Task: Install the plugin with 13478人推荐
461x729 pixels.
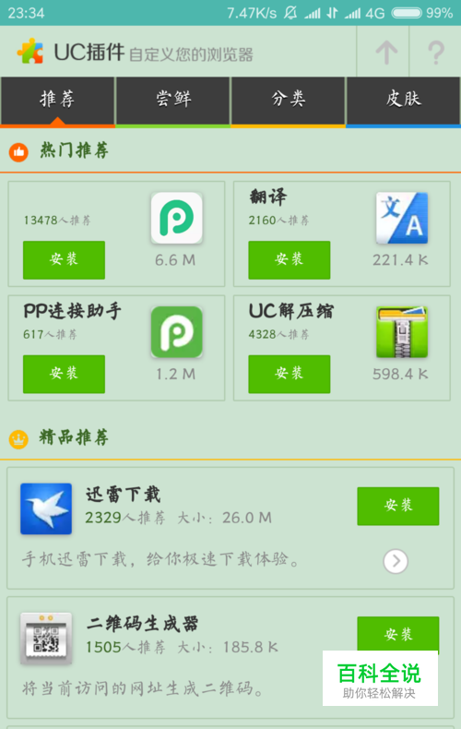Action: point(65,260)
